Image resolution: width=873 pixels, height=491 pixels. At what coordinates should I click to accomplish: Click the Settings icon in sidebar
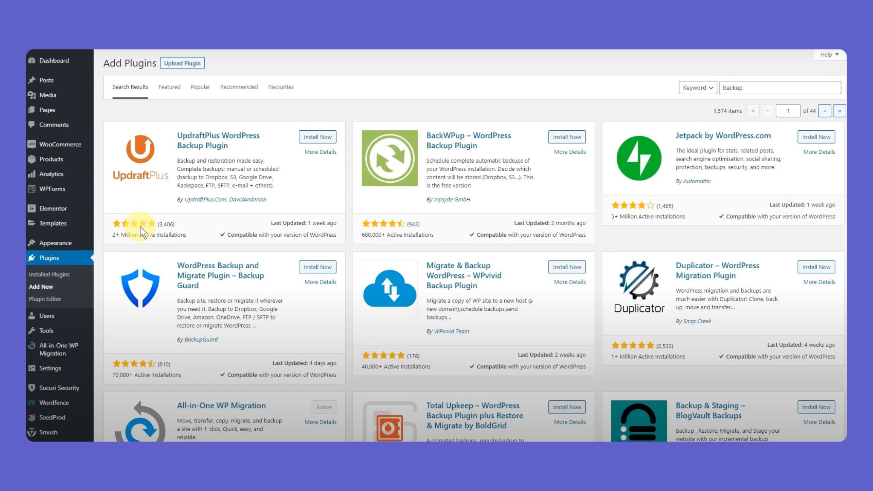click(x=32, y=368)
